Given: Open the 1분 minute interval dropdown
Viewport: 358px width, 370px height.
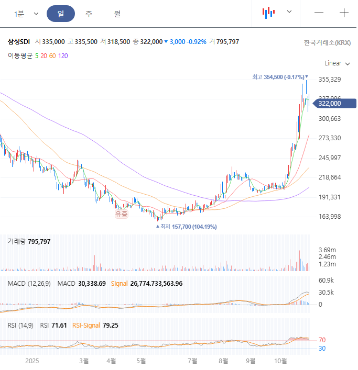Looking at the screenshot, I should pyautogui.click(x=26, y=14).
